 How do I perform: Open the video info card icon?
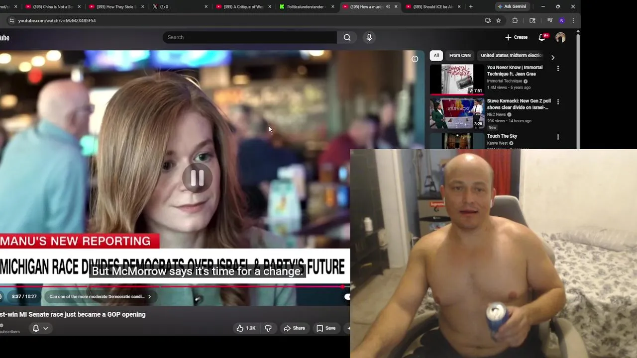pyautogui.click(x=415, y=59)
